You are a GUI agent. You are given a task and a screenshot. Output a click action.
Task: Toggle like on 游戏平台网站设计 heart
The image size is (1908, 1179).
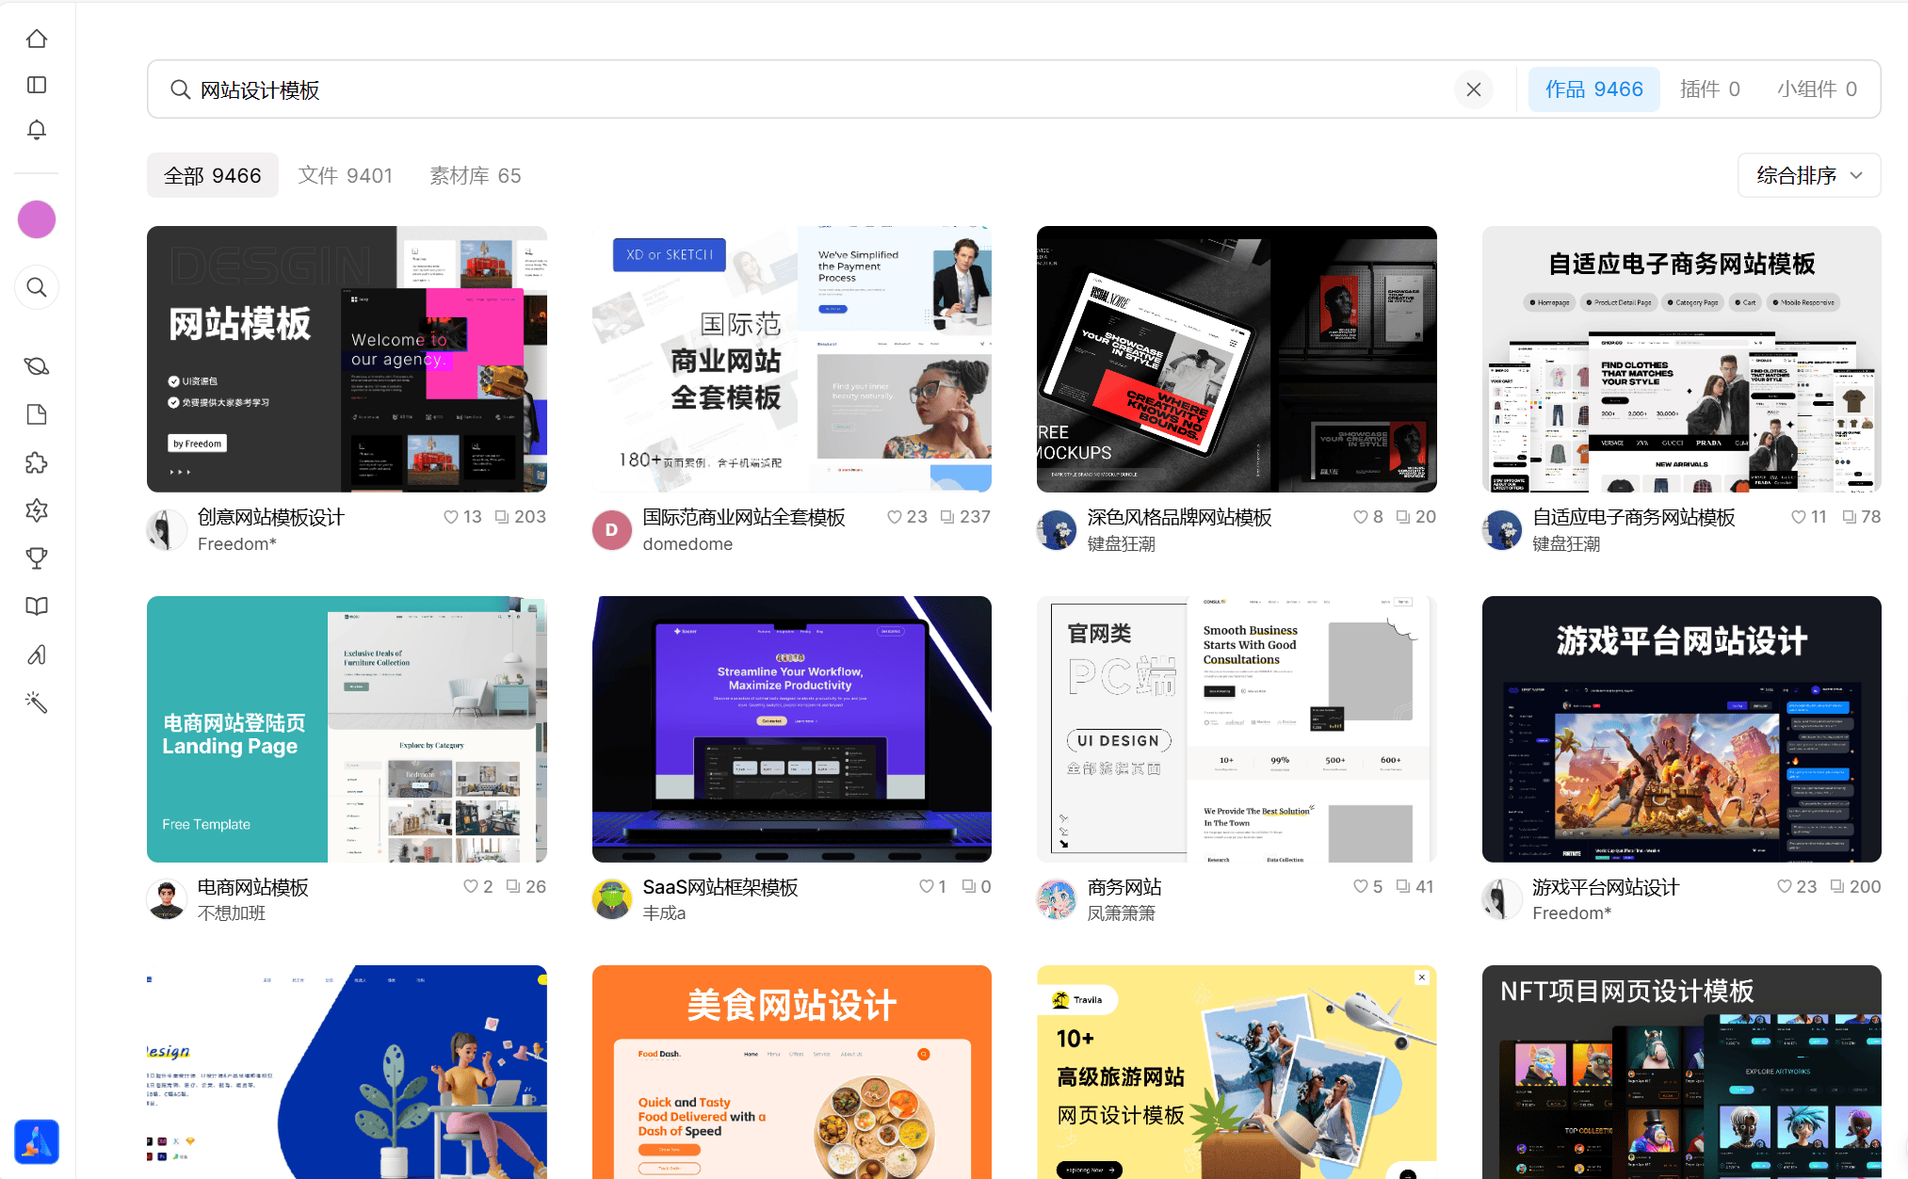click(x=1785, y=887)
